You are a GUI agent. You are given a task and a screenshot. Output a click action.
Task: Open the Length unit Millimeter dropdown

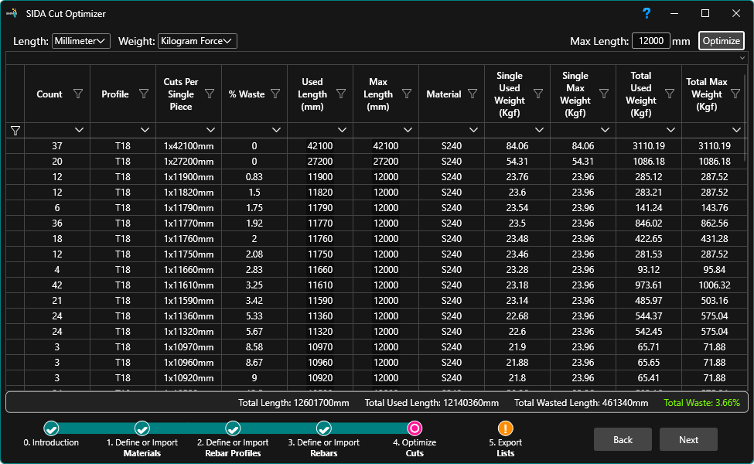tap(81, 41)
